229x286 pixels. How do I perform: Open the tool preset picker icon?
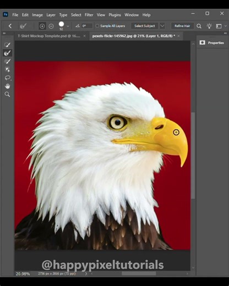pyautogui.click(x=23, y=26)
